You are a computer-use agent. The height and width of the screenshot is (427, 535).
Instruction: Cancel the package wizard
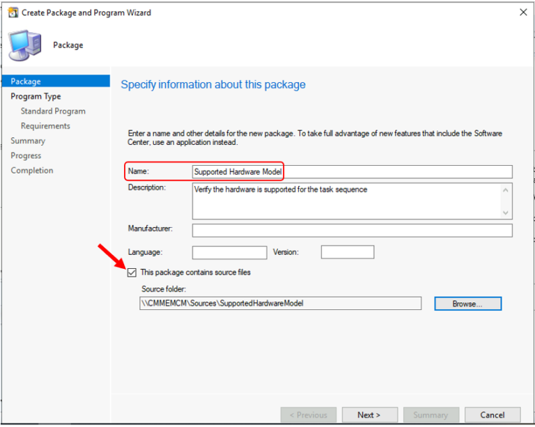(492, 414)
